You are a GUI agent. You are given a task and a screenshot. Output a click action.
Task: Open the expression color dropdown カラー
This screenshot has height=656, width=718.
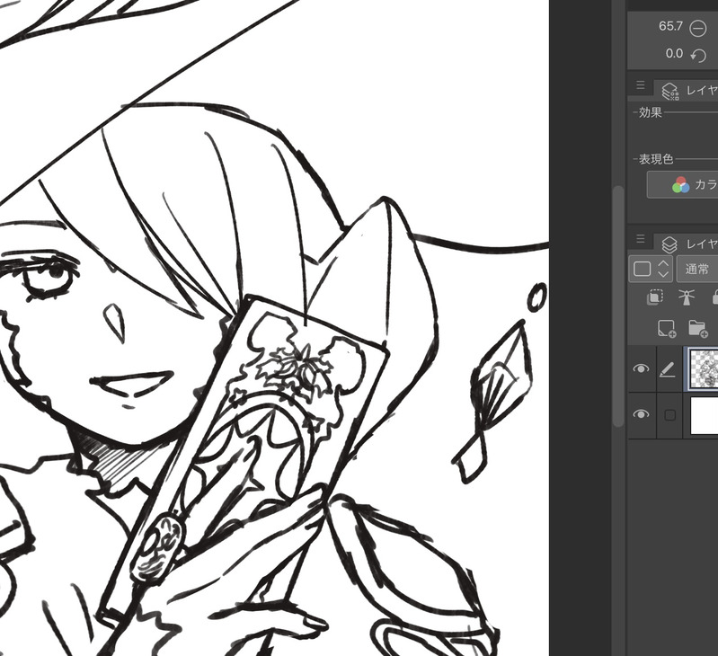click(x=683, y=185)
